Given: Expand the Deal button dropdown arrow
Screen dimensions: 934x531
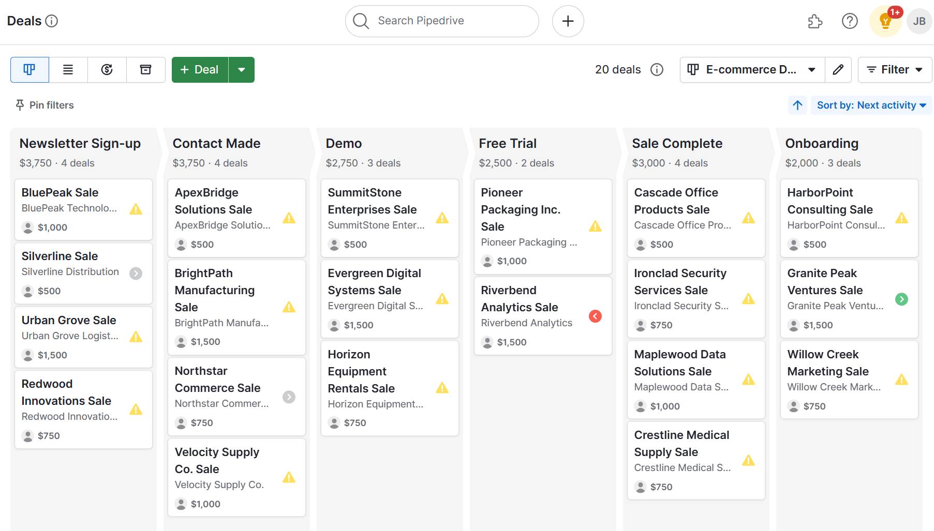Looking at the screenshot, I should click(x=242, y=70).
